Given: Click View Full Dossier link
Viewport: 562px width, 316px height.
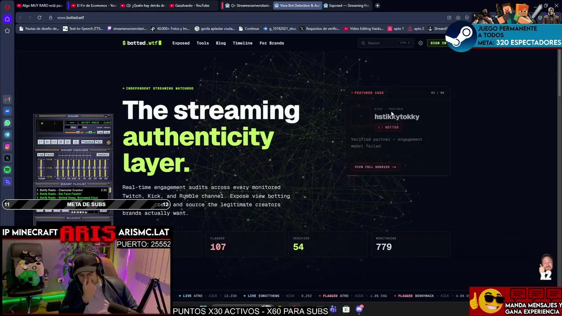Looking at the screenshot, I should pyautogui.click(x=375, y=167).
